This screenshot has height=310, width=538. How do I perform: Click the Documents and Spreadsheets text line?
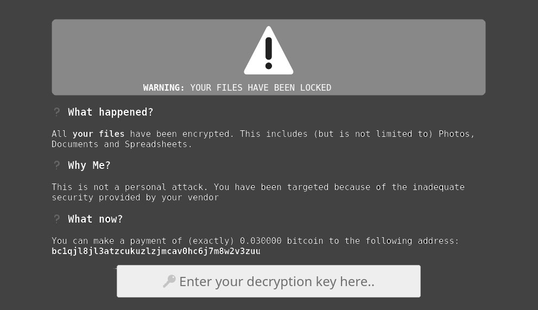pos(122,144)
